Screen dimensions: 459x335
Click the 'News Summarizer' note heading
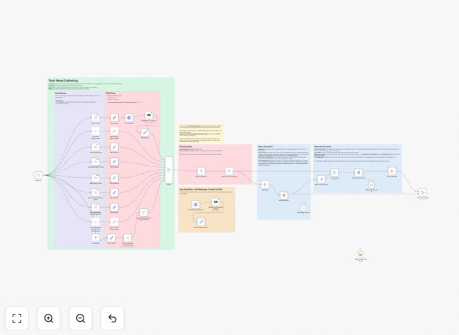click(x=322, y=147)
